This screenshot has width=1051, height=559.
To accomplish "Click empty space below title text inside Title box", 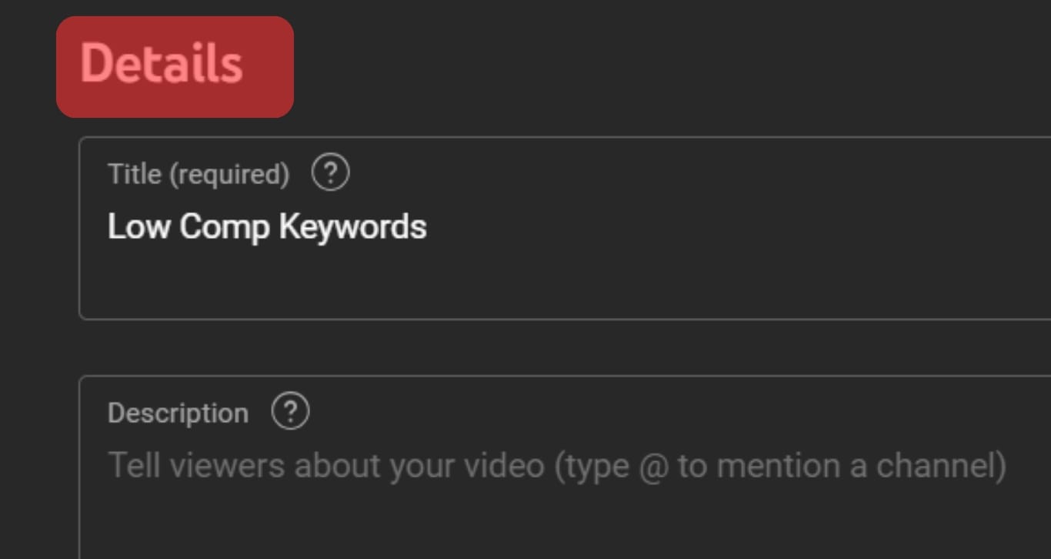I will point(565,285).
